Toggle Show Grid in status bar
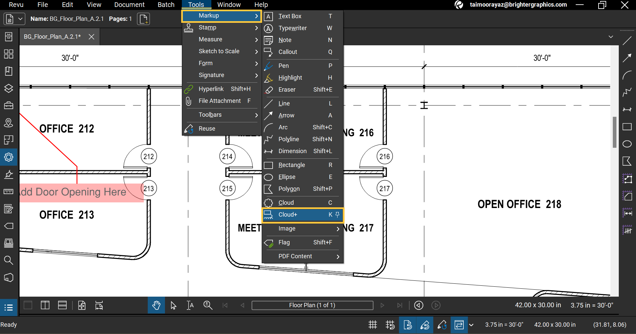 pos(373,325)
